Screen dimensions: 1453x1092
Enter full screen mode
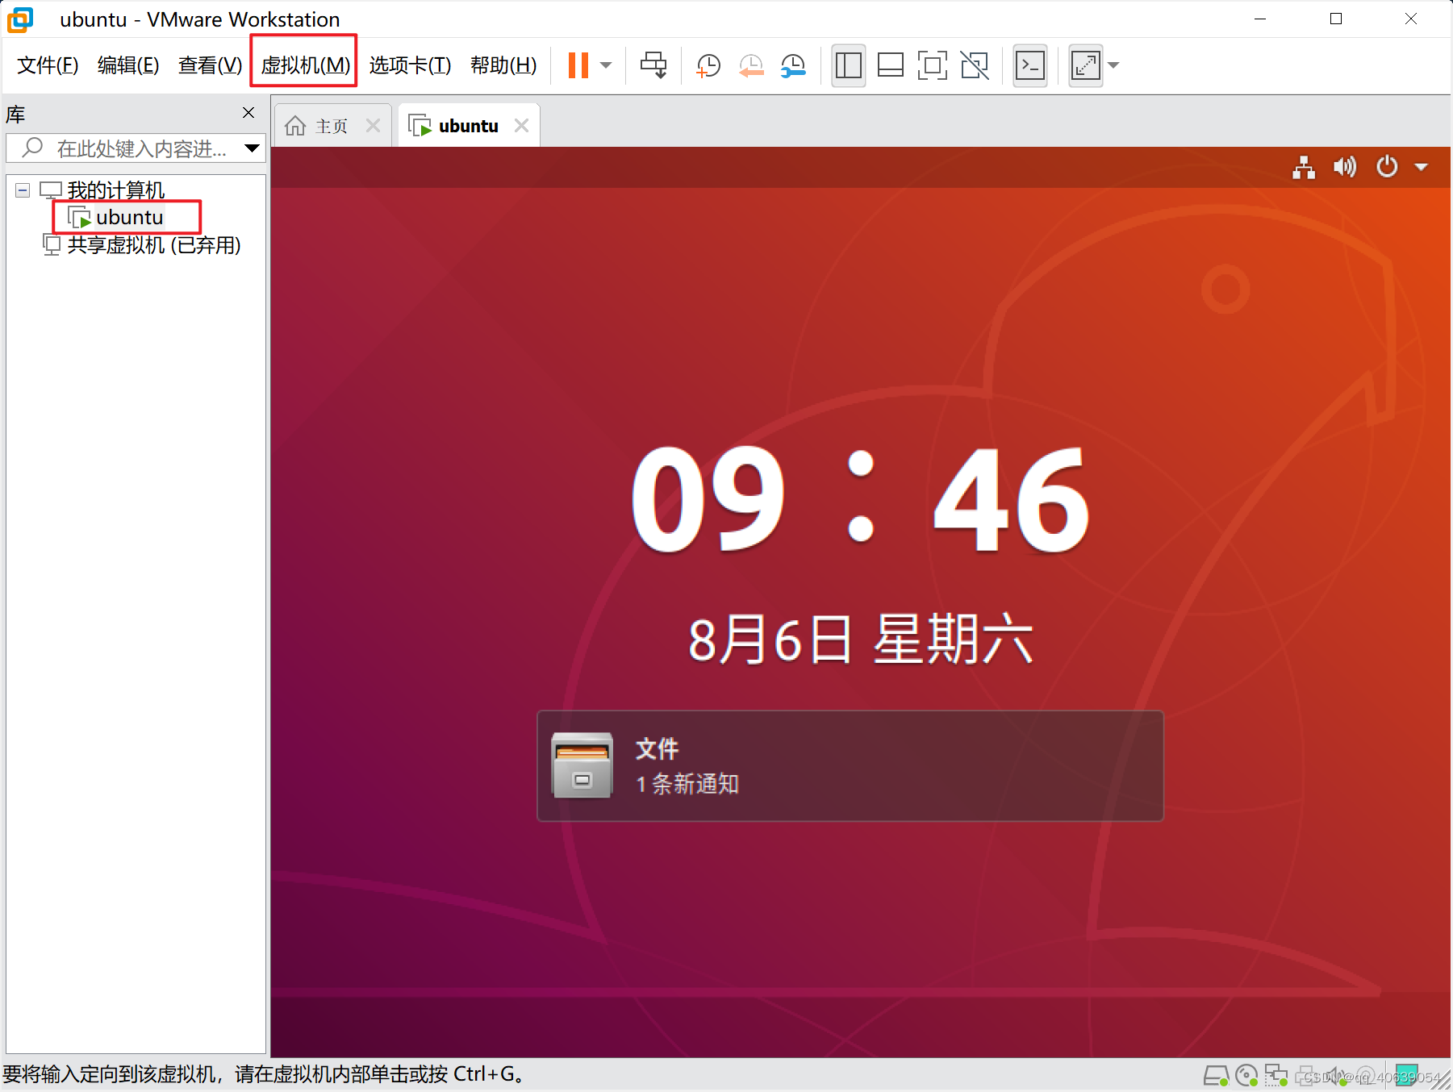pyautogui.click(x=933, y=65)
